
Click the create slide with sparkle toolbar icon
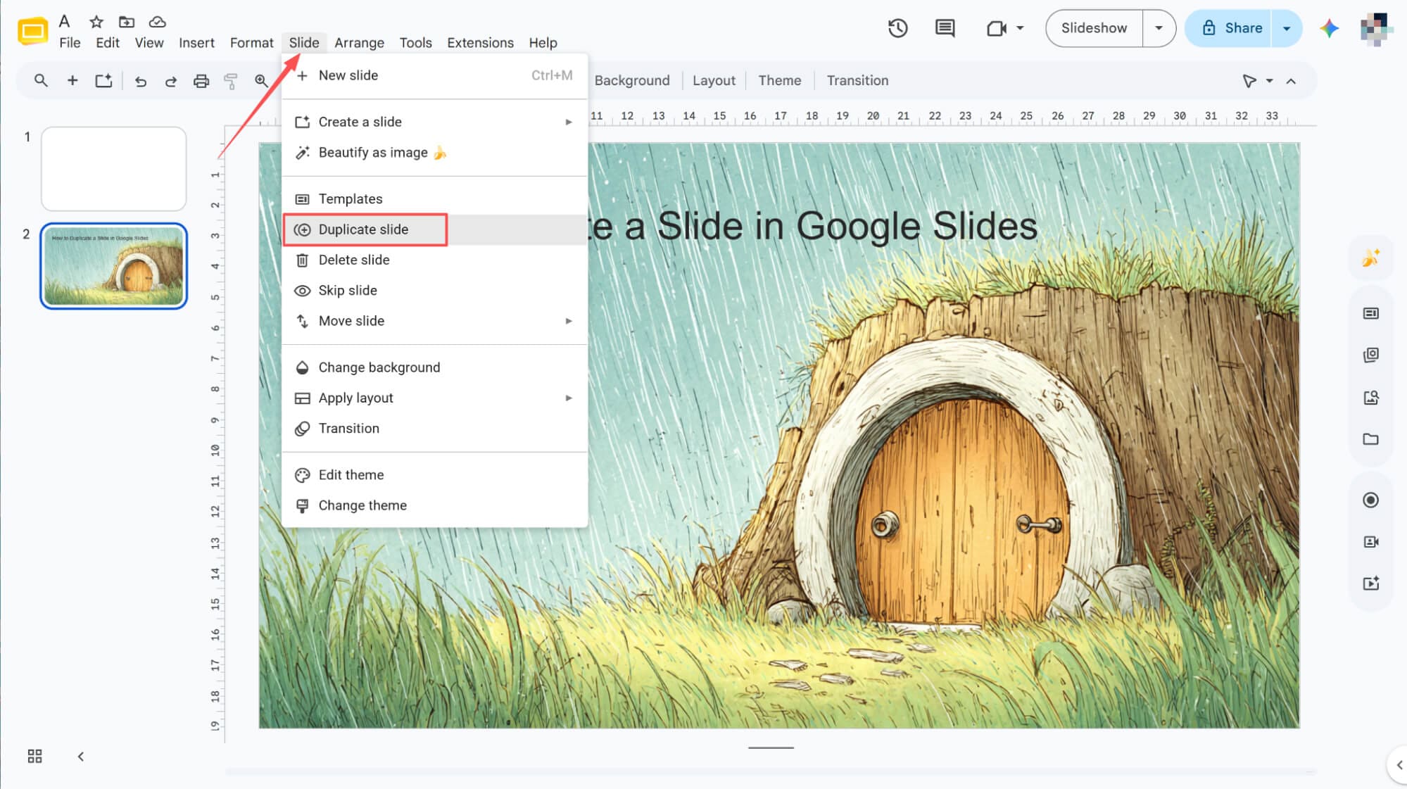pyautogui.click(x=103, y=80)
